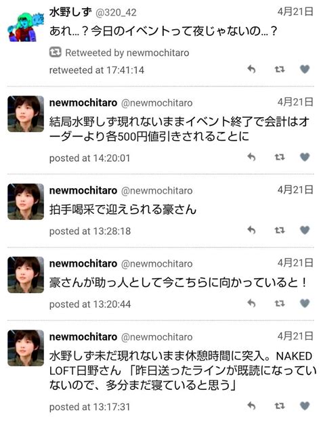This screenshot has height=421, width=321.
Task: Like the tweet posted at 13:17:31
Action: pyautogui.click(x=305, y=405)
